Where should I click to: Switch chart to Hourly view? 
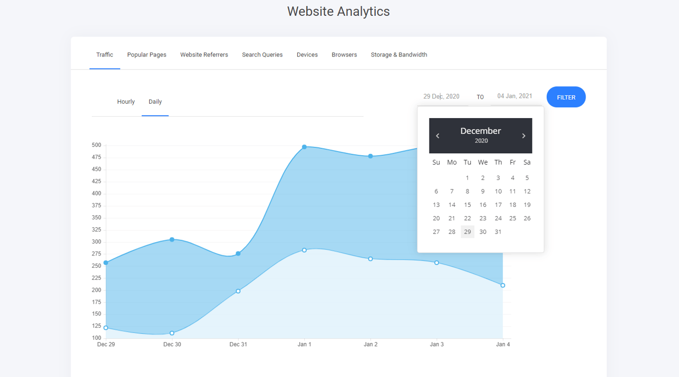click(126, 102)
